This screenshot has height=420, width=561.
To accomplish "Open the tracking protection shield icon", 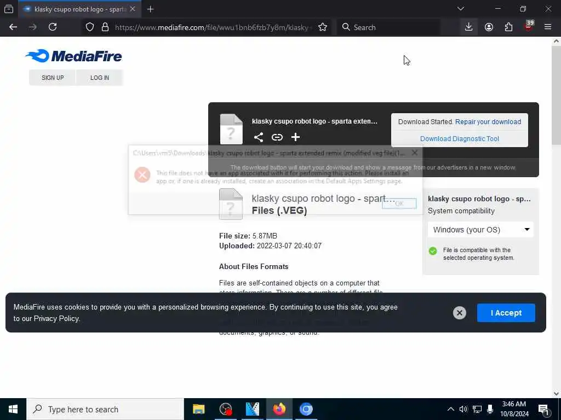I will click(x=90, y=27).
